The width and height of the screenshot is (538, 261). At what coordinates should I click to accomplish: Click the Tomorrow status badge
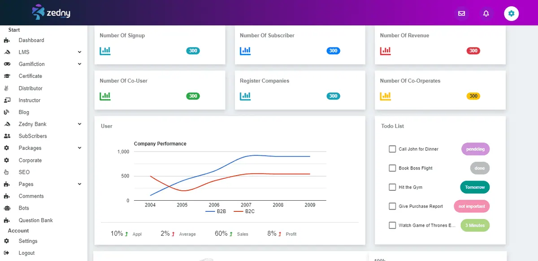pos(475,187)
